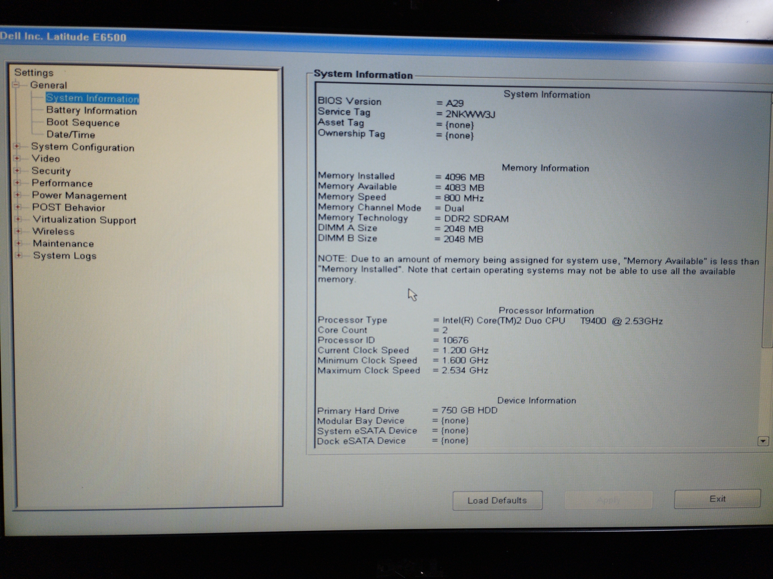Select Virtualization Support category label
773x579 pixels.
coord(85,220)
